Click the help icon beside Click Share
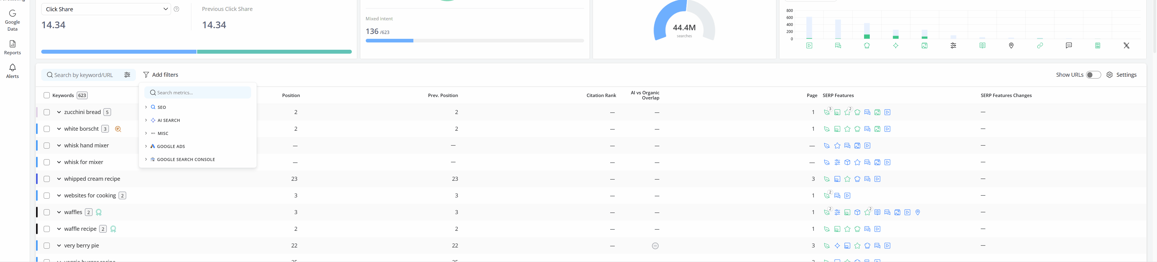This screenshot has height=262, width=1157. pyautogui.click(x=177, y=9)
